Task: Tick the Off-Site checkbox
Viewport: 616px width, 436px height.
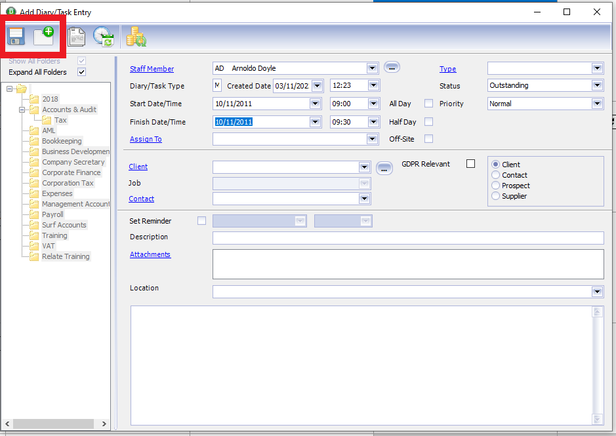Action: point(428,138)
